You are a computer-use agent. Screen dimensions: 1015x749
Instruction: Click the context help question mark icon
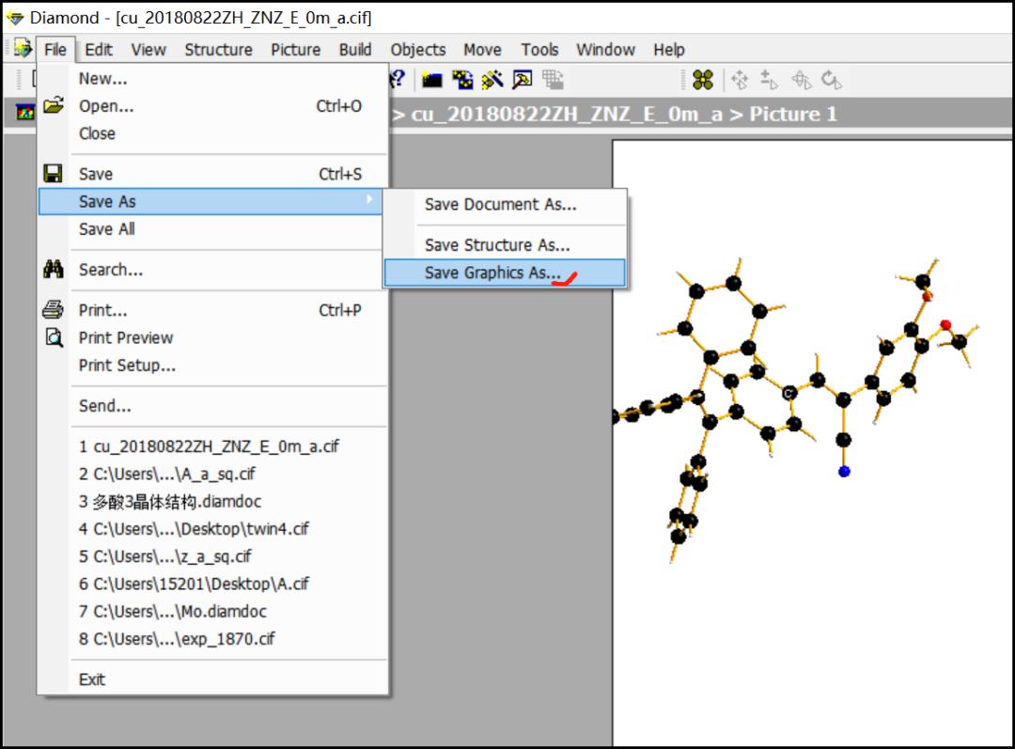click(x=398, y=79)
